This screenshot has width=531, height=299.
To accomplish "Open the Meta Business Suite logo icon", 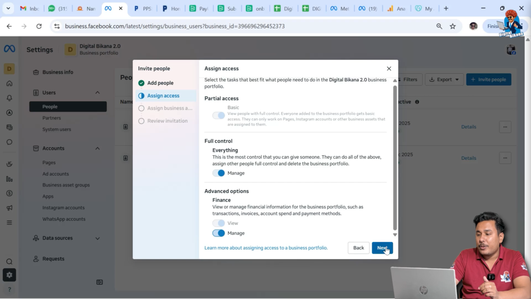I will point(9,49).
